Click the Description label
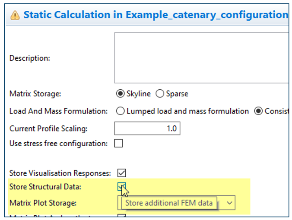Screen dimensions: 292x220 (29, 58)
